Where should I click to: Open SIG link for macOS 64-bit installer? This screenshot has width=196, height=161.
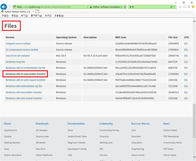(186, 56)
